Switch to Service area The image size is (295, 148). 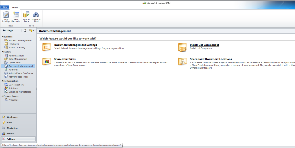click(x=18, y=133)
